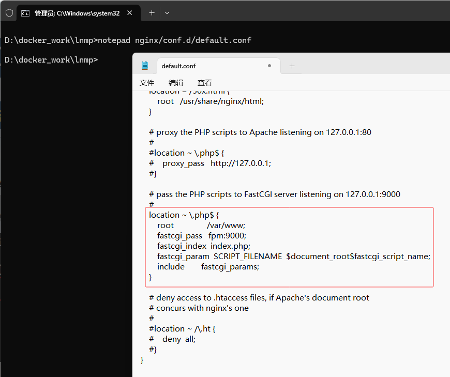Image resolution: width=450 pixels, height=377 pixels.
Task: Click the cmd icon on terminal tab
Action: coord(25,13)
